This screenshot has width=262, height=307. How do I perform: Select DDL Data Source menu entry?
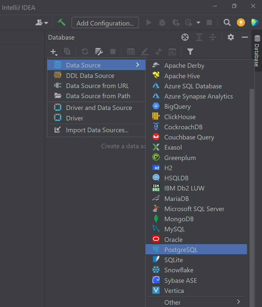coord(96,76)
